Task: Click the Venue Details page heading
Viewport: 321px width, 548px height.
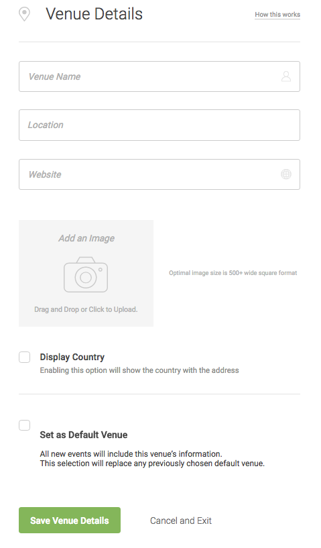Action: pyautogui.click(x=94, y=14)
